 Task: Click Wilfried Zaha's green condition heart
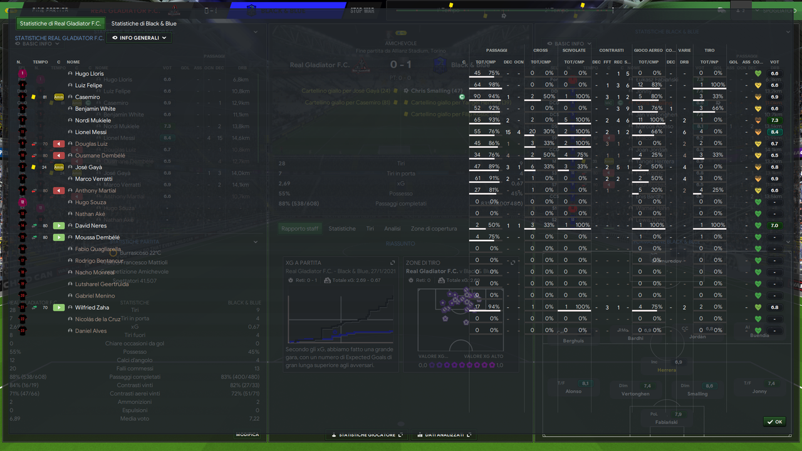(758, 308)
